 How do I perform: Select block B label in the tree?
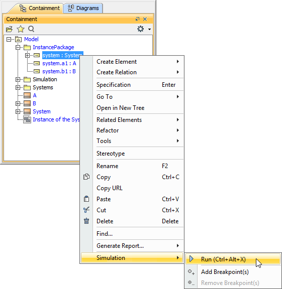coord(34,103)
